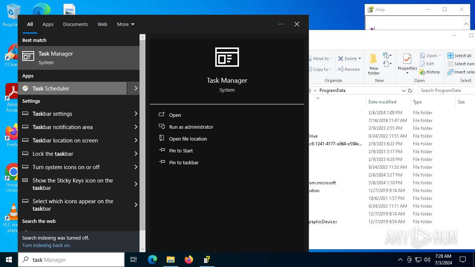Click Delete in File Explorer ribbon
Viewport: 475px width, 267px height.
point(350,59)
